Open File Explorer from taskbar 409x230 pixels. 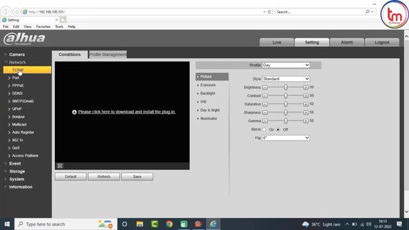point(139,224)
